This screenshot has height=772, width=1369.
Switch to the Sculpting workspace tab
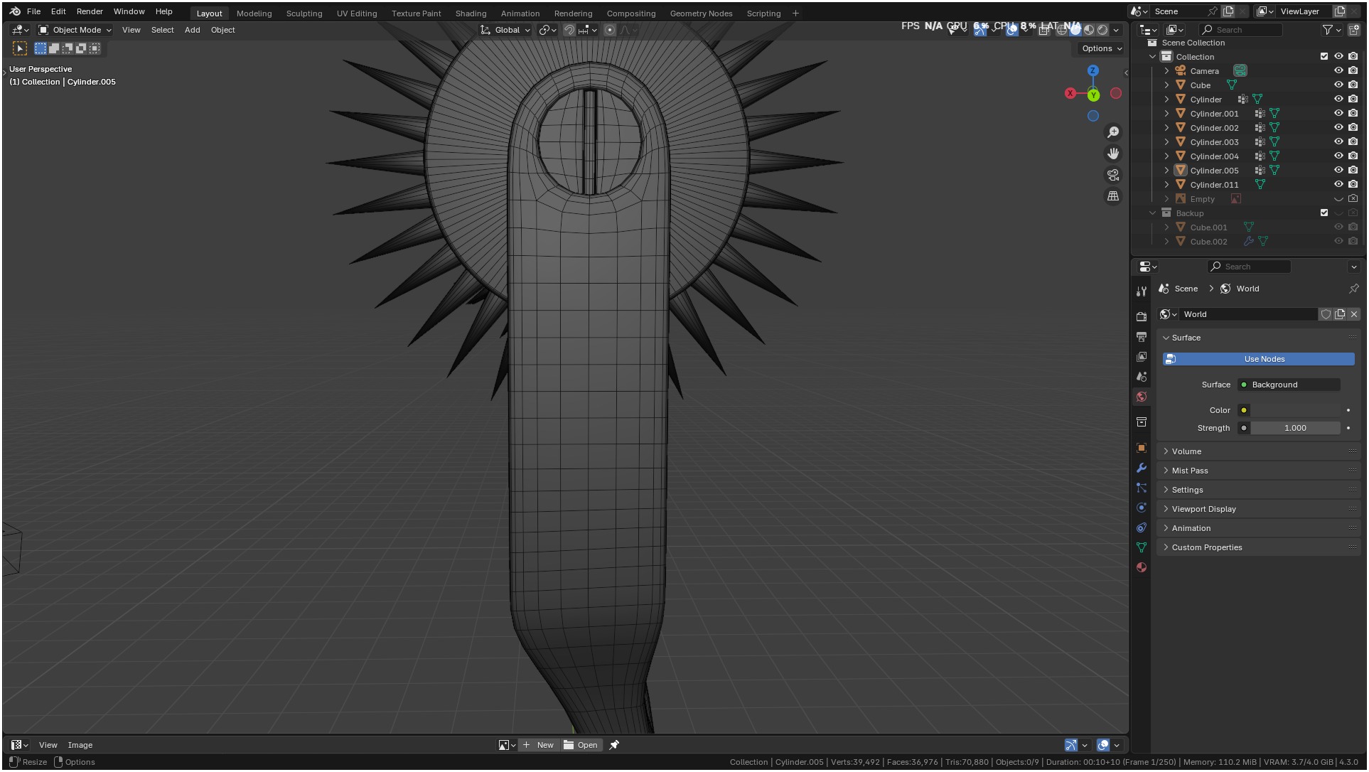click(304, 14)
